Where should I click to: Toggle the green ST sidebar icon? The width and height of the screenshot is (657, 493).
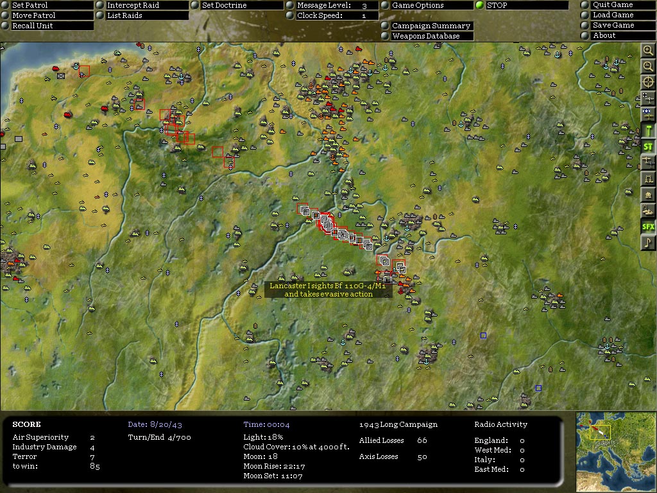(x=648, y=146)
